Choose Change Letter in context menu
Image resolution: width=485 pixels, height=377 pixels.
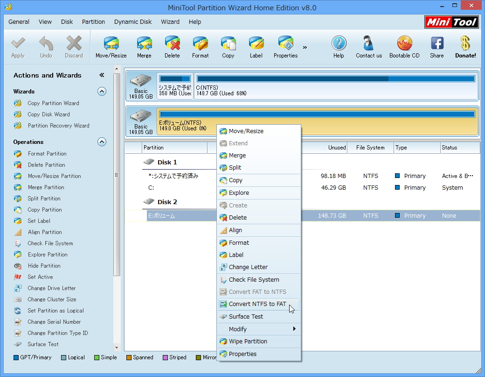pyautogui.click(x=259, y=267)
